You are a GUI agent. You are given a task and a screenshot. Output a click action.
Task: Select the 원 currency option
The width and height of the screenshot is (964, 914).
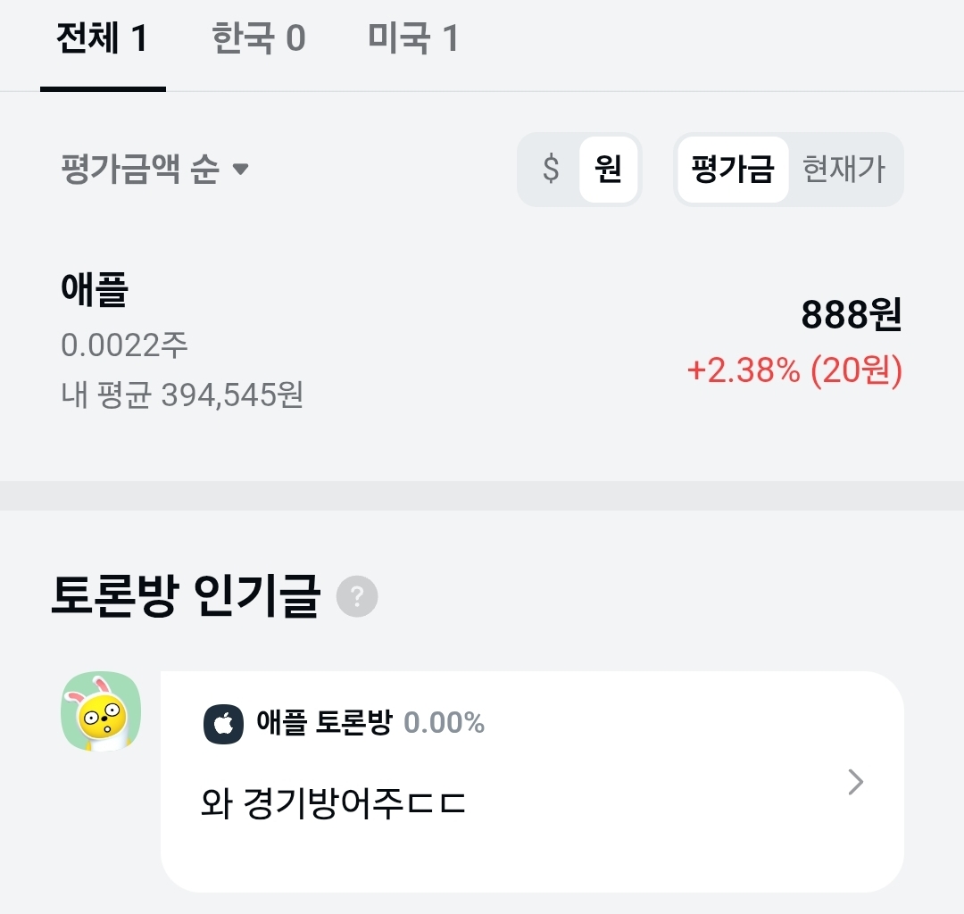coord(608,169)
